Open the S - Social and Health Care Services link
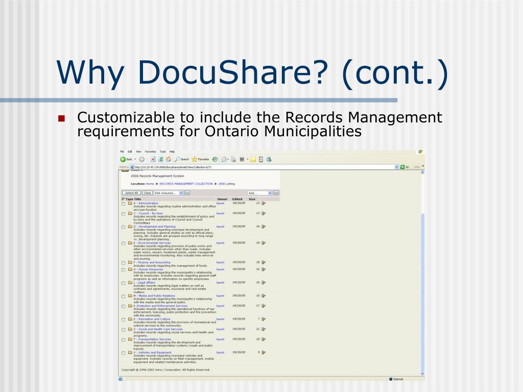The height and width of the screenshot is (392, 523). (158, 329)
